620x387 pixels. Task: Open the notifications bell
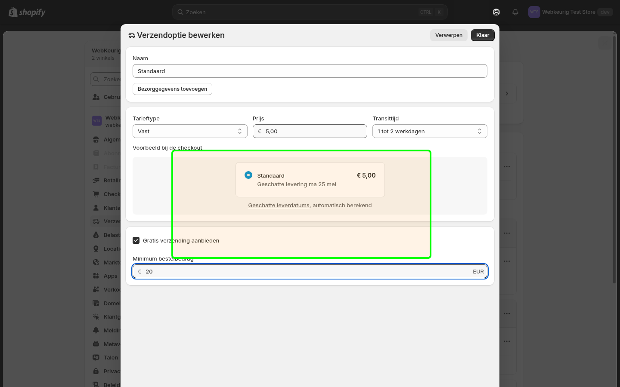[515, 12]
